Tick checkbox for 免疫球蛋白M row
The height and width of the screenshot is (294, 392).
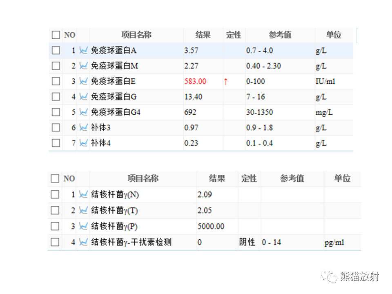[x=56, y=66]
